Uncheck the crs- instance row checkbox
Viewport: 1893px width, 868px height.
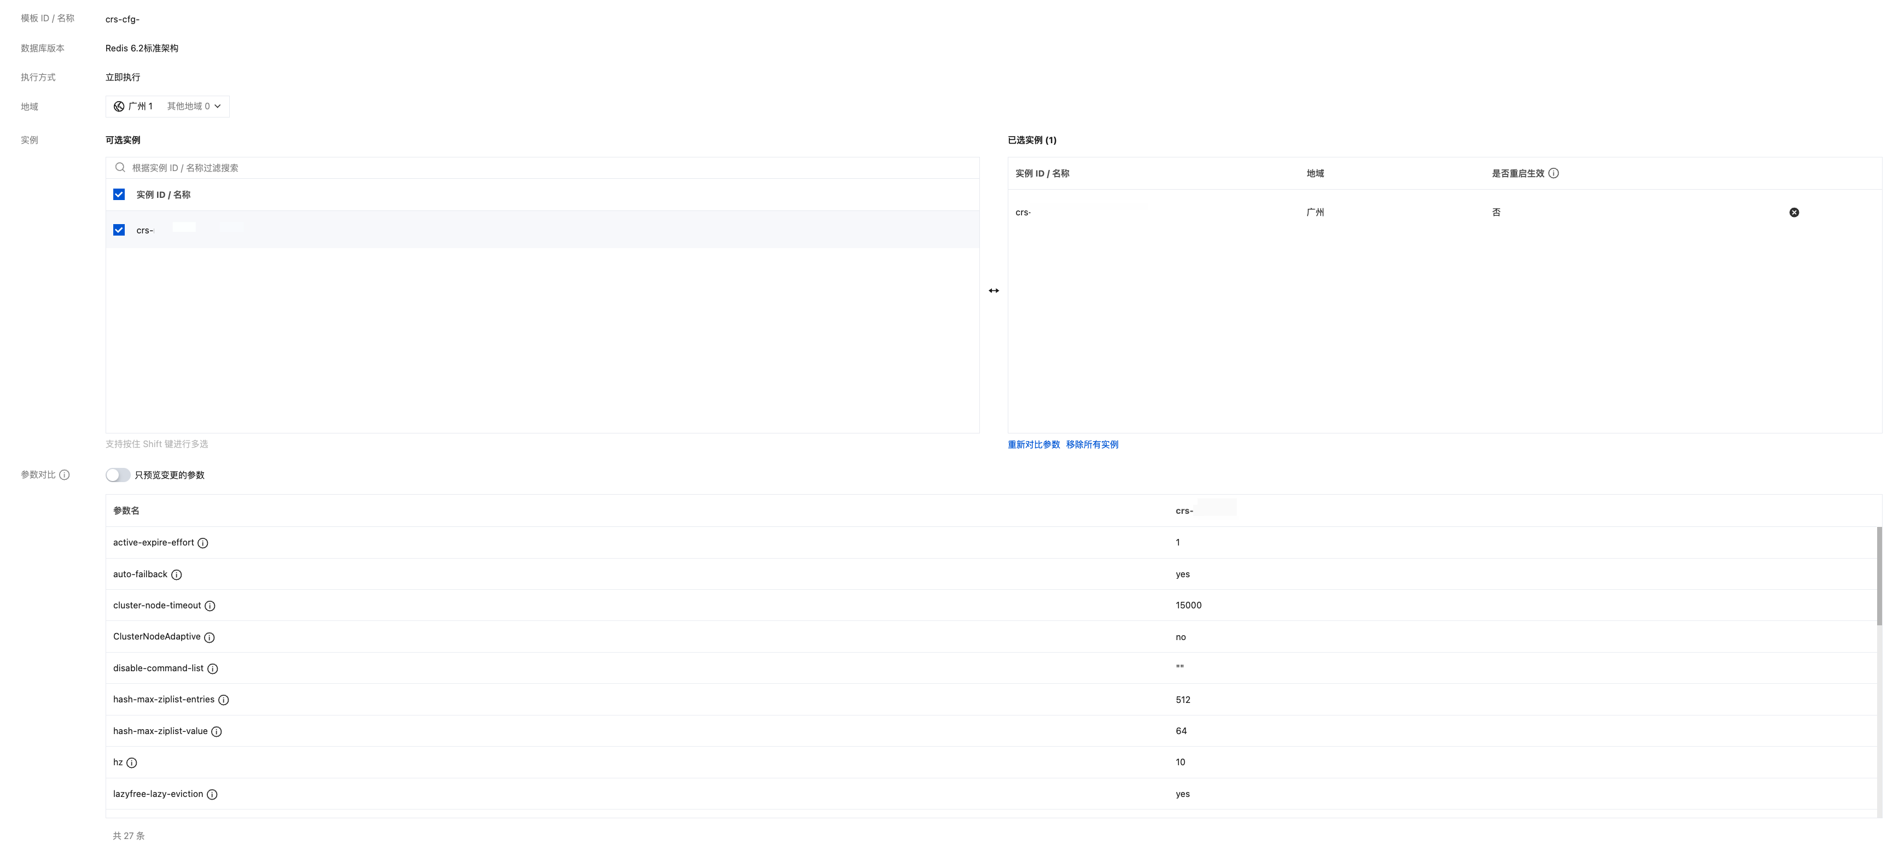click(119, 230)
